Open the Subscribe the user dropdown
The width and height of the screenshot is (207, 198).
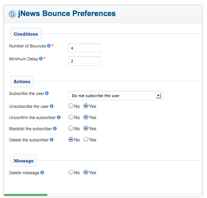(116, 95)
